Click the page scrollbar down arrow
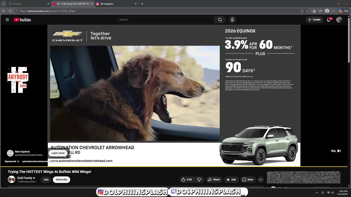351x197 pixels. 349,186
